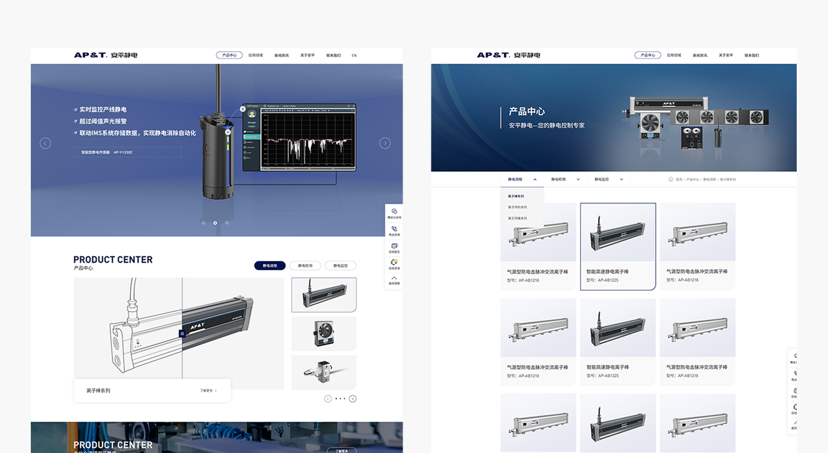Click previous arrow below product thumbnails
The height and width of the screenshot is (453, 828).
(328, 399)
